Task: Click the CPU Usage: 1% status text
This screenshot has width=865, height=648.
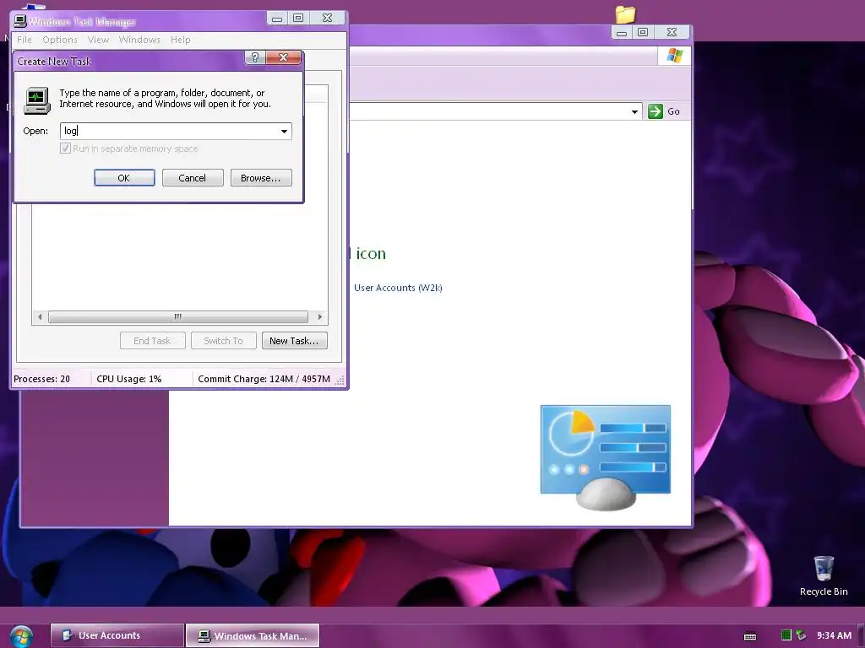Action: (129, 379)
